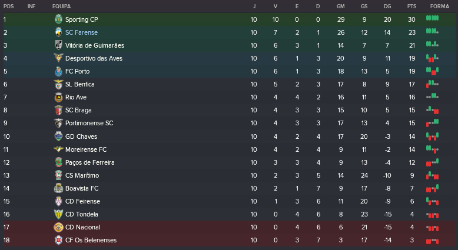The width and height of the screenshot is (458, 250).
Task: Open the Portimonense SC team link
Action: click(x=89, y=123)
